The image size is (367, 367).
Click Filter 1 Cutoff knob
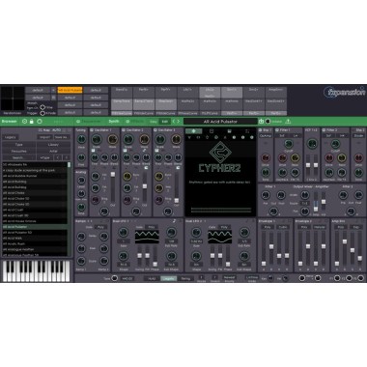pyautogui.click(x=289, y=144)
